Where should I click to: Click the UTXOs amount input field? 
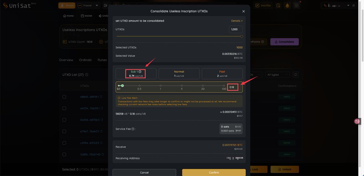(236, 29)
